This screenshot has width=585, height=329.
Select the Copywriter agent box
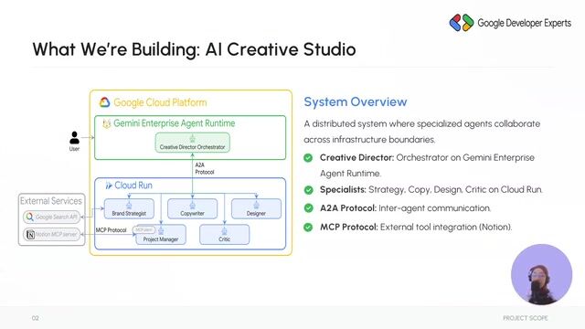[193, 208]
